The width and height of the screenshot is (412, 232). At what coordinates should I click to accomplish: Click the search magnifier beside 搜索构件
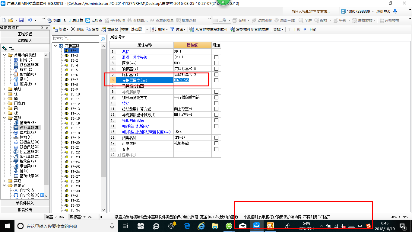(x=103, y=39)
